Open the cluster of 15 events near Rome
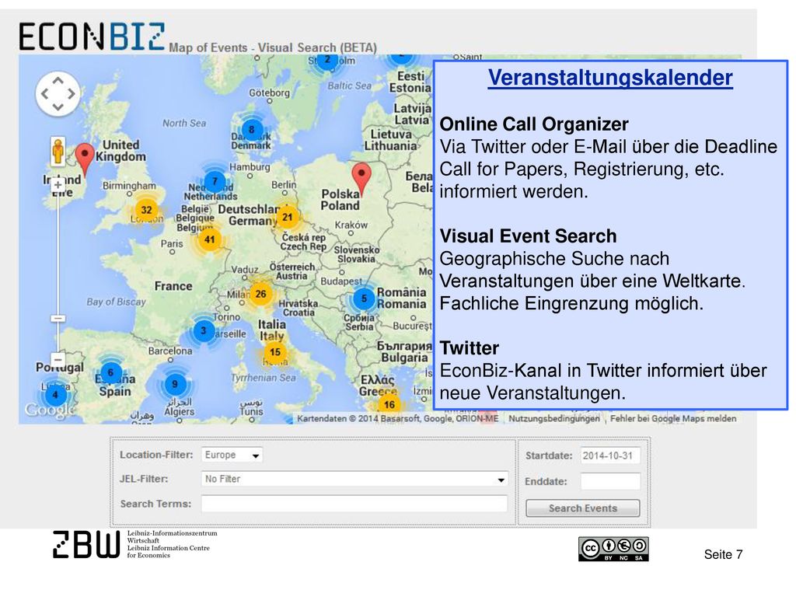Viewport: 796px width, 597px height. coord(274,352)
